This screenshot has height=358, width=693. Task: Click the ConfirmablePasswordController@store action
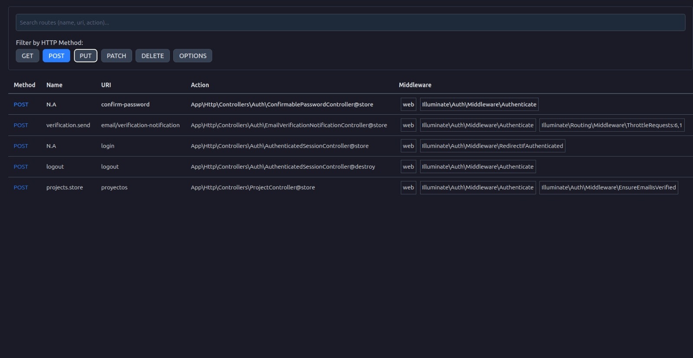click(x=282, y=104)
